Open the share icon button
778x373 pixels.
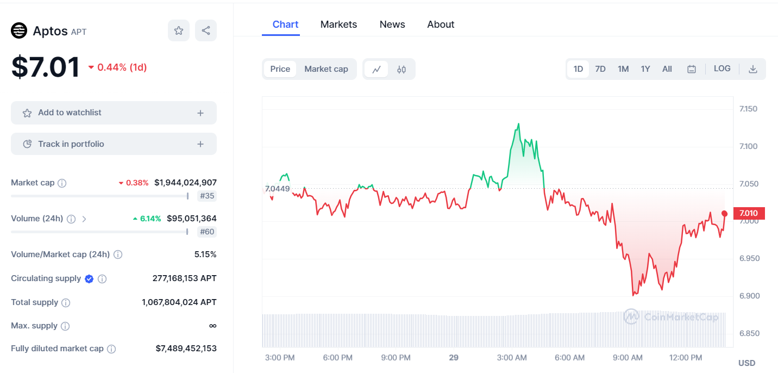206,30
